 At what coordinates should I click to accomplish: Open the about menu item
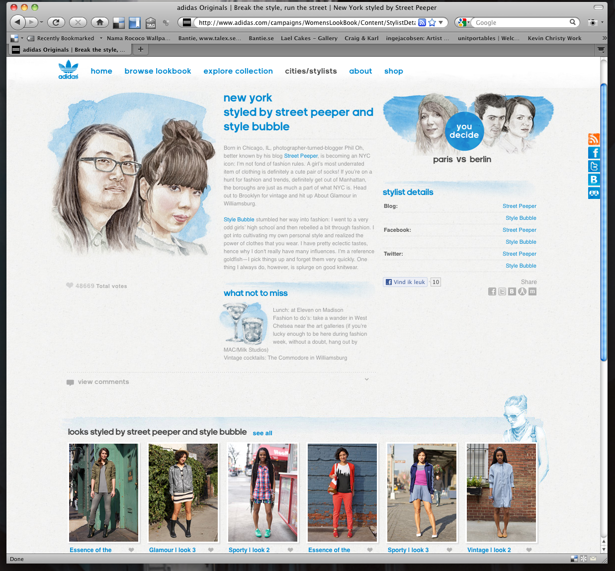coord(360,71)
